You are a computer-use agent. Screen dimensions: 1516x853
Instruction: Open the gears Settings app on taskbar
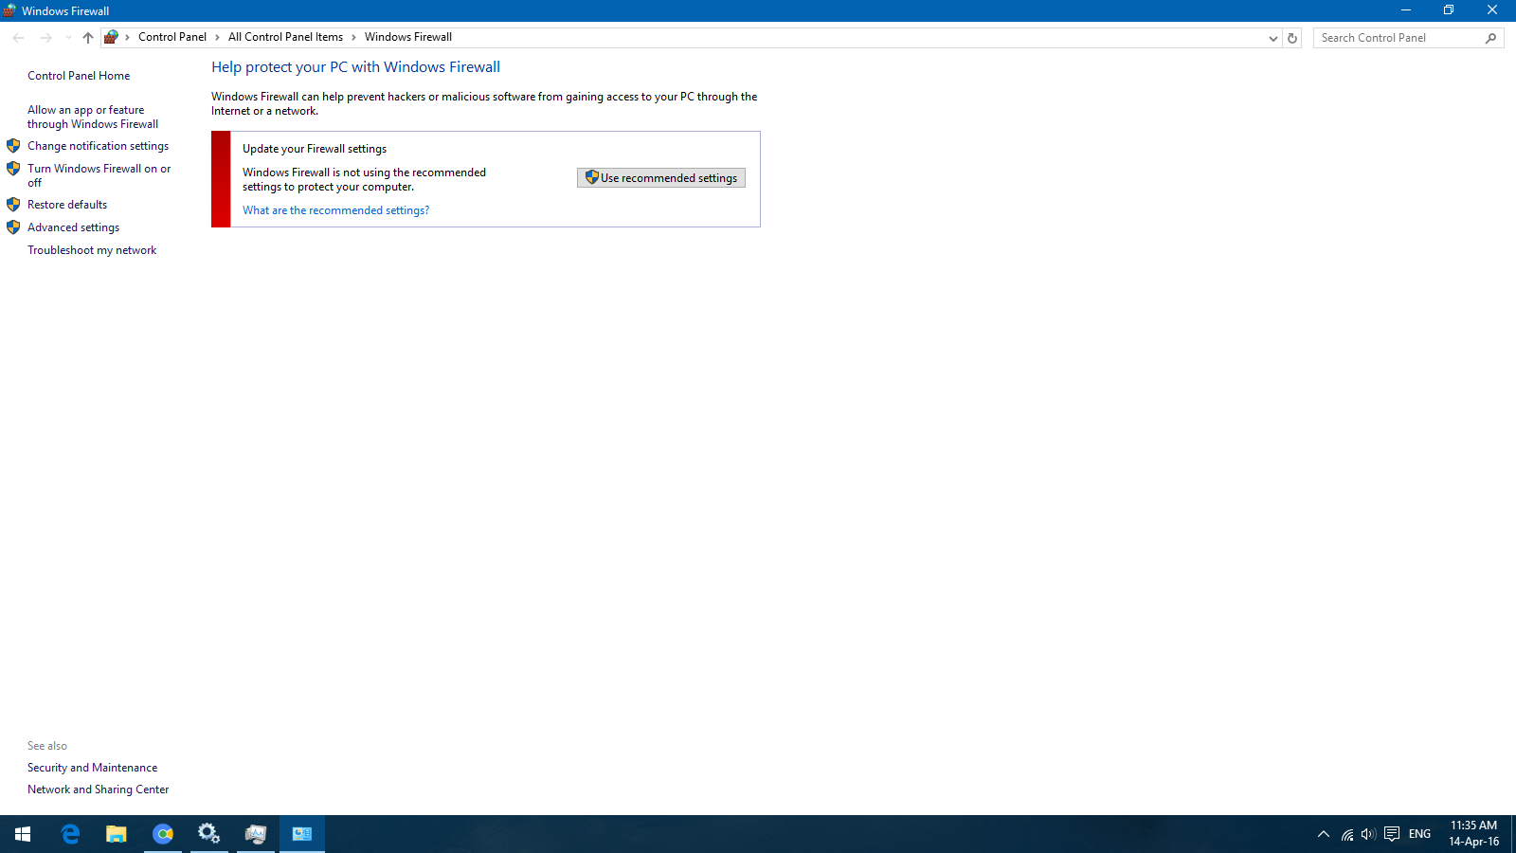[x=208, y=834]
